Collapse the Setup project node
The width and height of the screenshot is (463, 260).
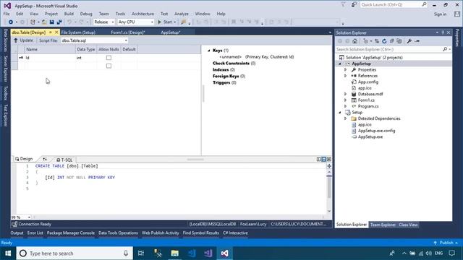pos(340,113)
